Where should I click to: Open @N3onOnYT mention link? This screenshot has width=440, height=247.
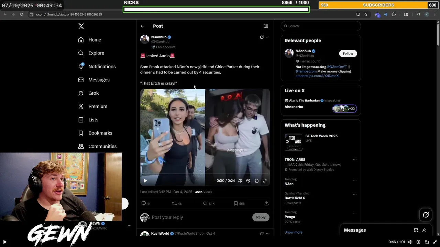pos(337,67)
